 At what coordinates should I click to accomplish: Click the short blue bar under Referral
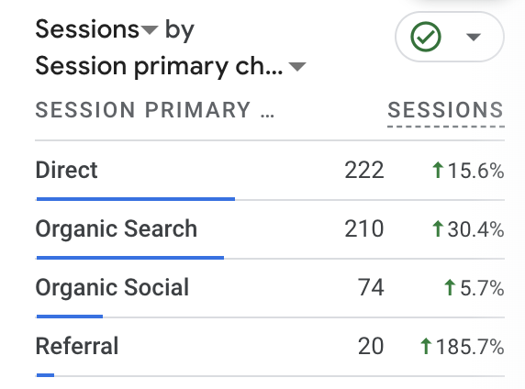pyautogui.click(x=46, y=375)
